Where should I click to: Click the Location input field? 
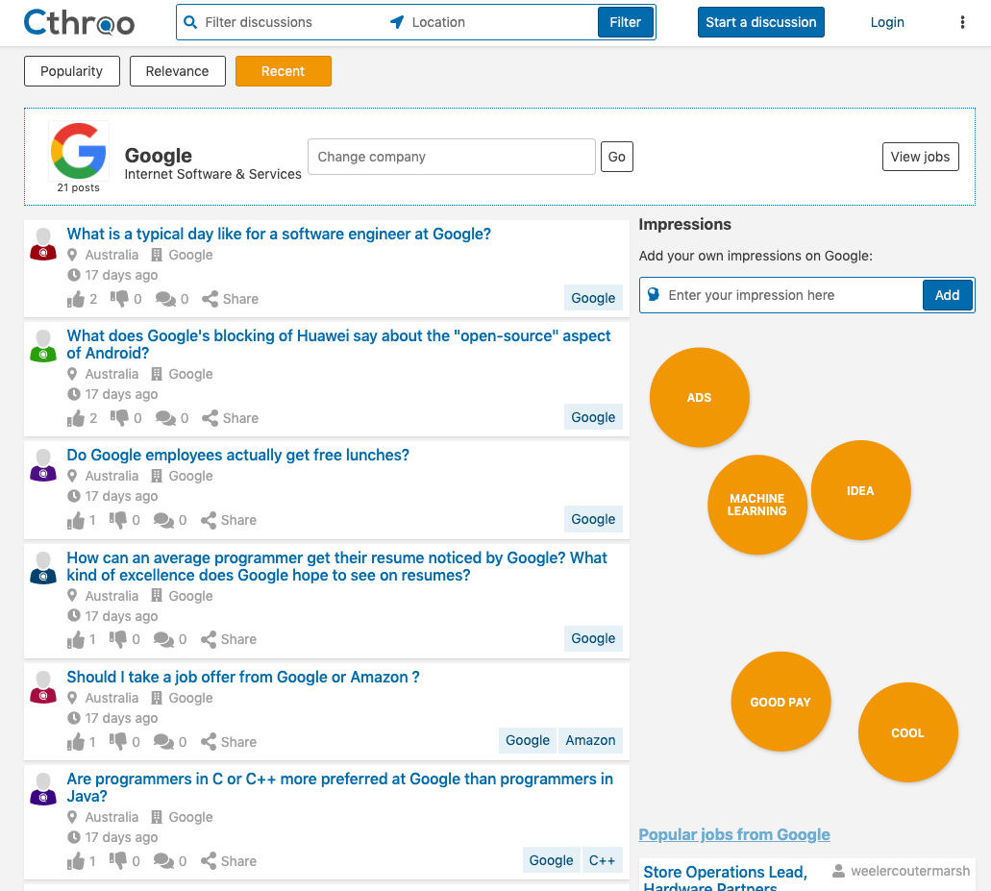491,23
